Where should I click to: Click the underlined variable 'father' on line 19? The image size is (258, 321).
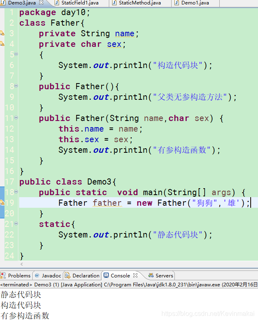[x=107, y=203]
